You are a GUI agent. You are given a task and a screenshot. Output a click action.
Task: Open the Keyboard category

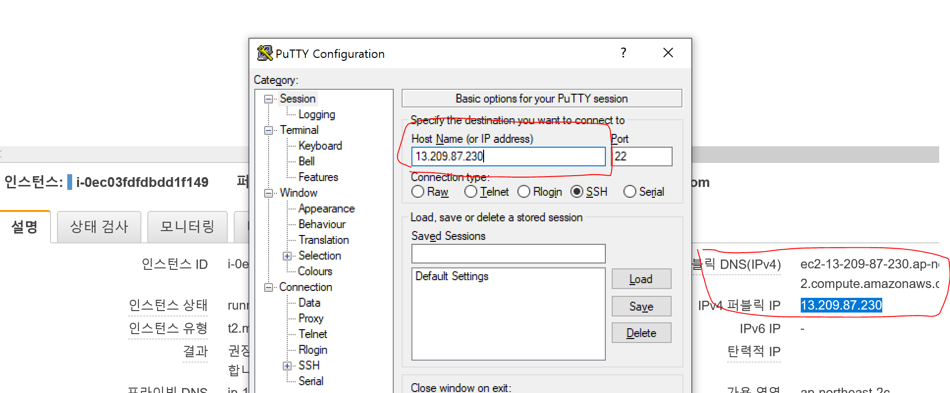pyautogui.click(x=320, y=146)
